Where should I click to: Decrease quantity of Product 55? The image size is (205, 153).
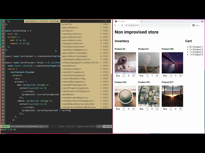pos(124,76)
